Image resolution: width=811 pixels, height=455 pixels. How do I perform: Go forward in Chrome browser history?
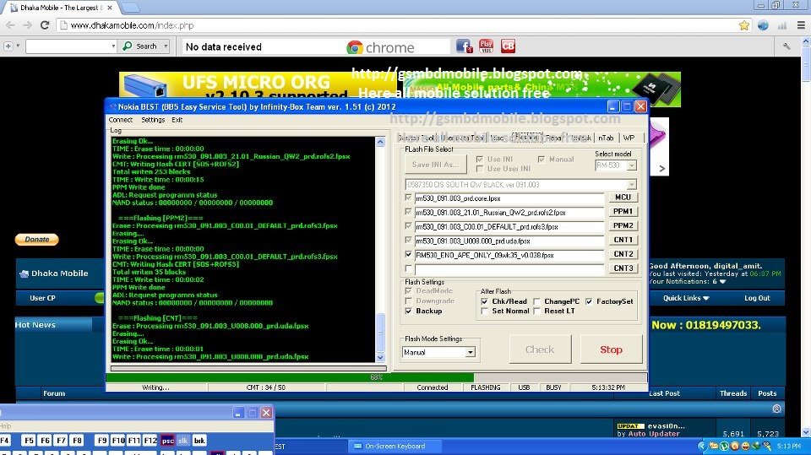(x=27, y=25)
